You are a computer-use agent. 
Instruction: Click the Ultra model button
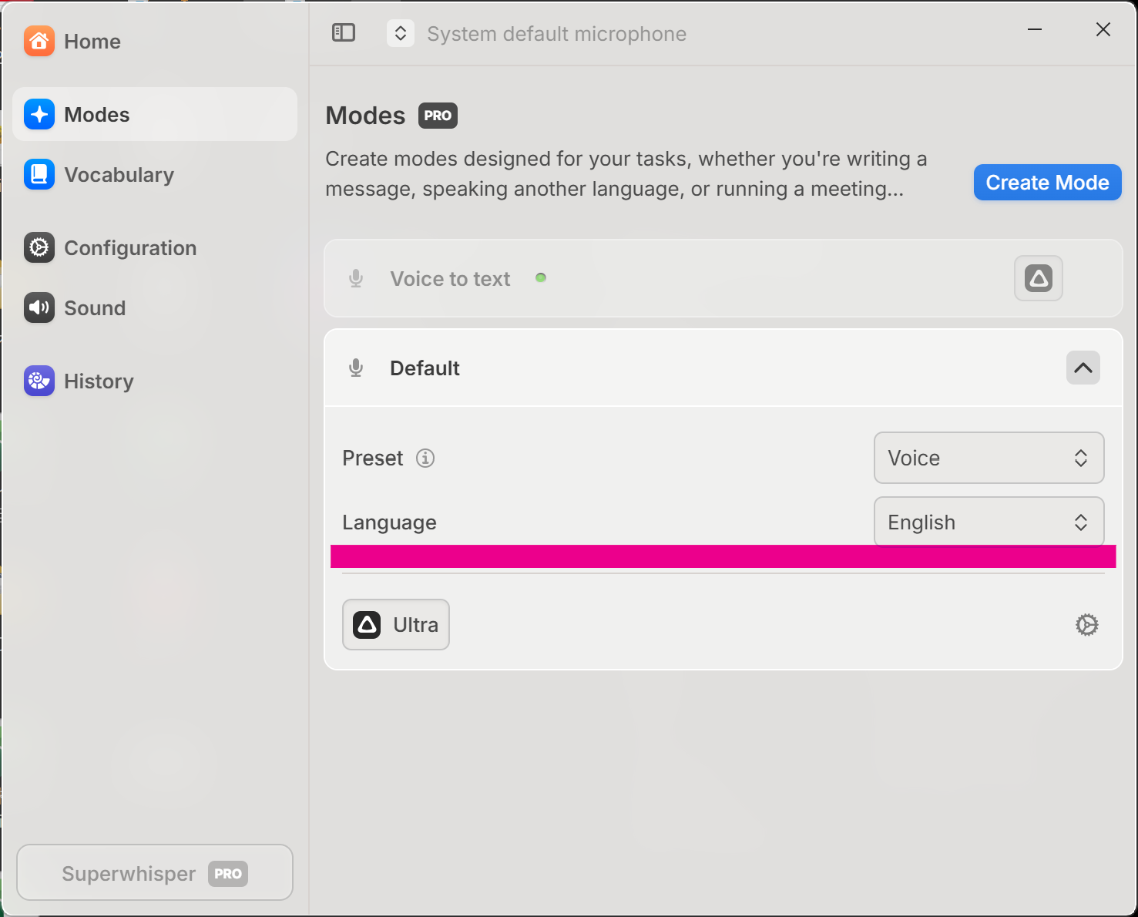pos(396,625)
